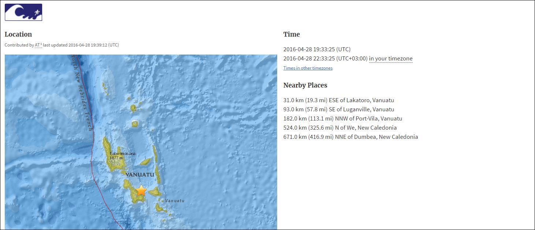This screenshot has height=230, width=535.
Task: Select the Location section heading
Action: (x=18, y=34)
